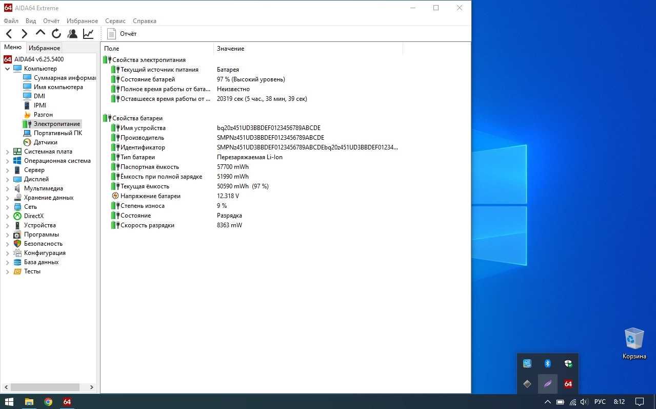
Task: Click the Значение column header
Action: click(x=308, y=48)
